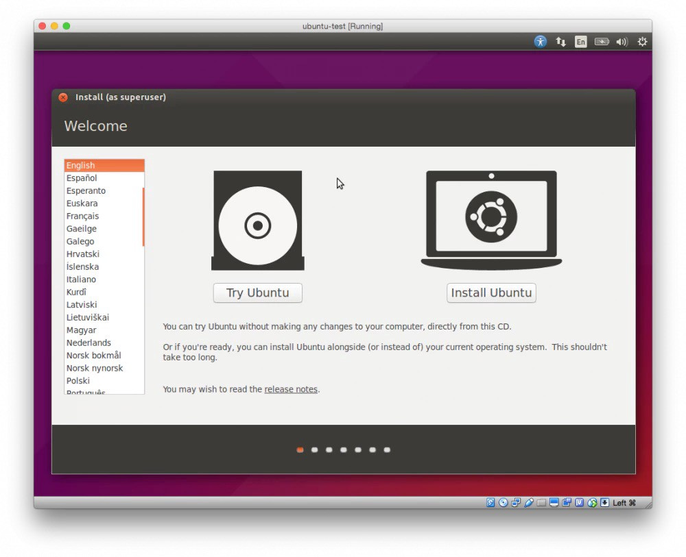Select Norsk bokmål in the language list

104,356
